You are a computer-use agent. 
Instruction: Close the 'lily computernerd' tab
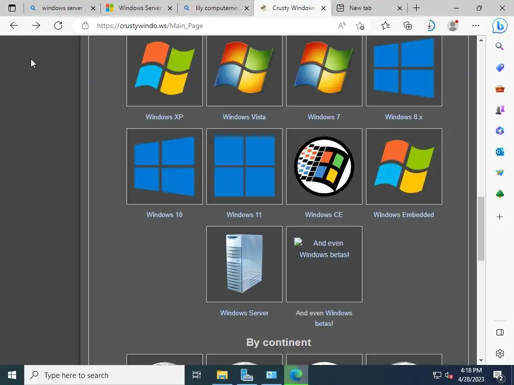coord(246,8)
